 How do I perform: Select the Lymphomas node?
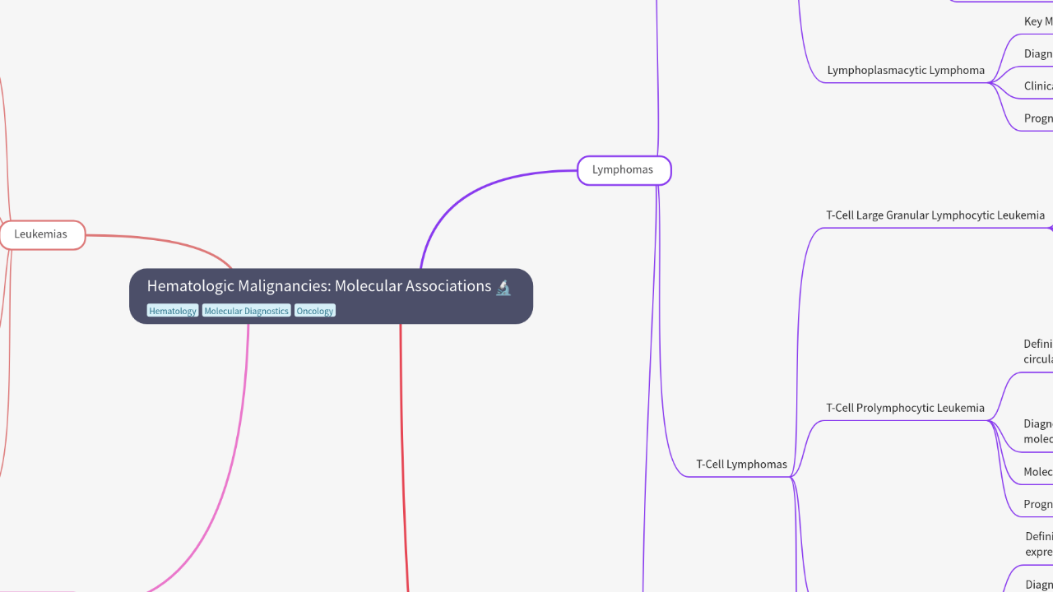tap(624, 170)
